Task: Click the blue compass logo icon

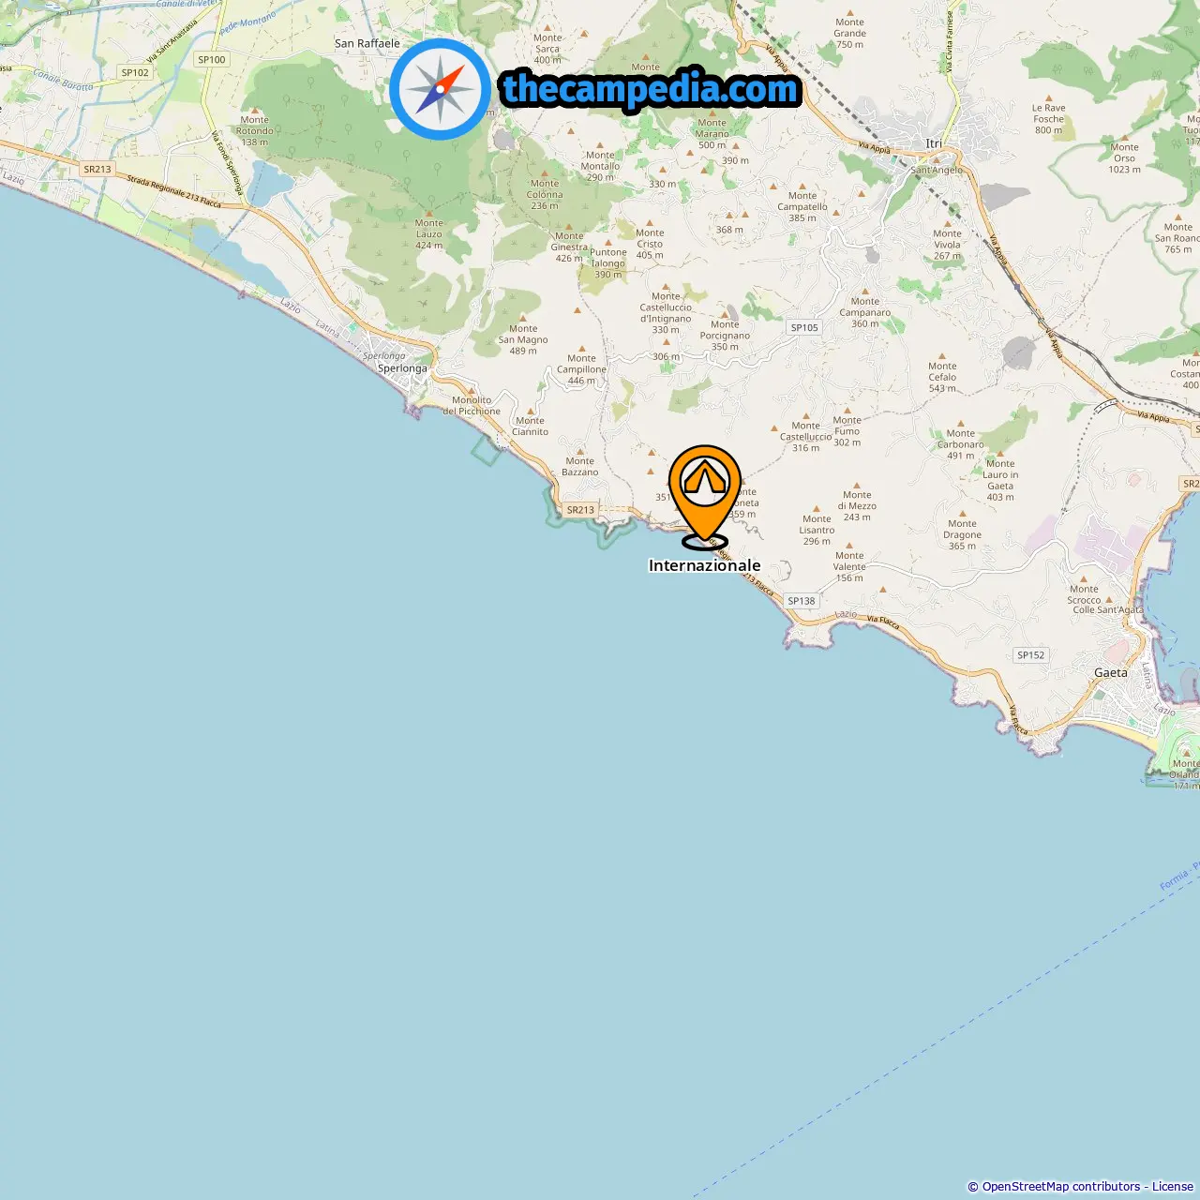Action: [441, 89]
